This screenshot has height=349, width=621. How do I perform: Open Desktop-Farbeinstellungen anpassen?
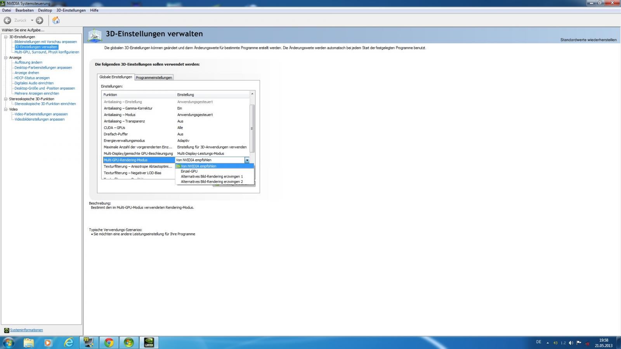[x=43, y=67]
